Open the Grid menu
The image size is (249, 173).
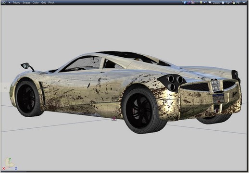pos(44,2)
